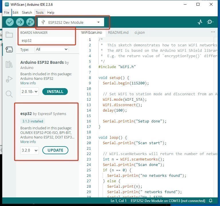
Task: Switch to the README.md tab
Action: tap(118, 32)
